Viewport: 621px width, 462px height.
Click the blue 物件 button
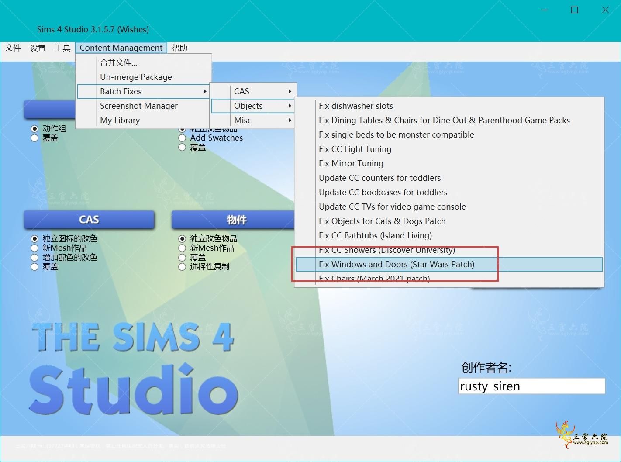(233, 220)
